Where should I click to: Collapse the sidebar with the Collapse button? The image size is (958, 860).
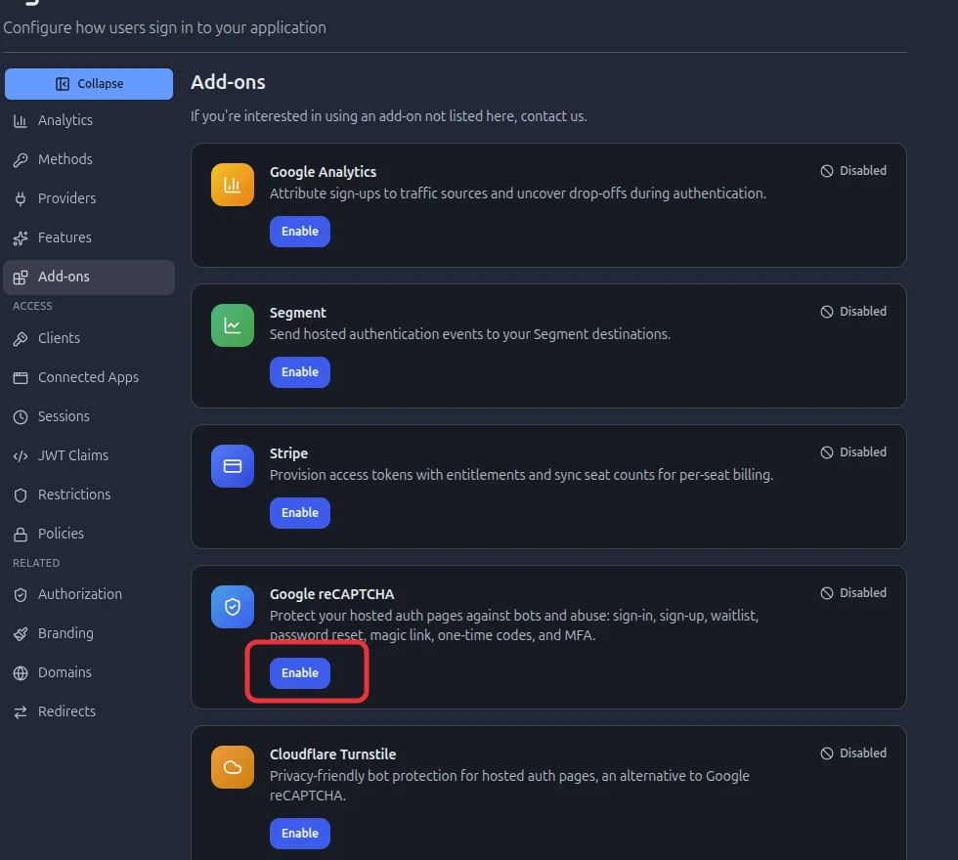click(89, 84)
